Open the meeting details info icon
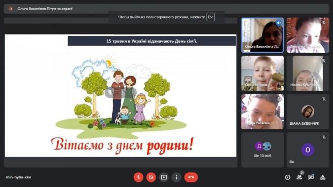Image resolution: width=333 pixels, height=187 pixels. click(x=287, y=177)
